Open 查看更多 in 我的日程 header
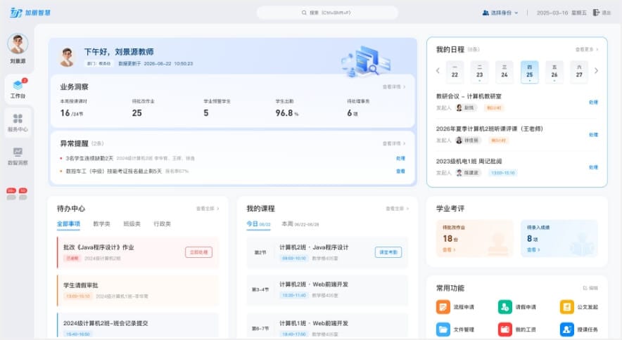Screen dimensions: 622x340 tap(587, 50)
